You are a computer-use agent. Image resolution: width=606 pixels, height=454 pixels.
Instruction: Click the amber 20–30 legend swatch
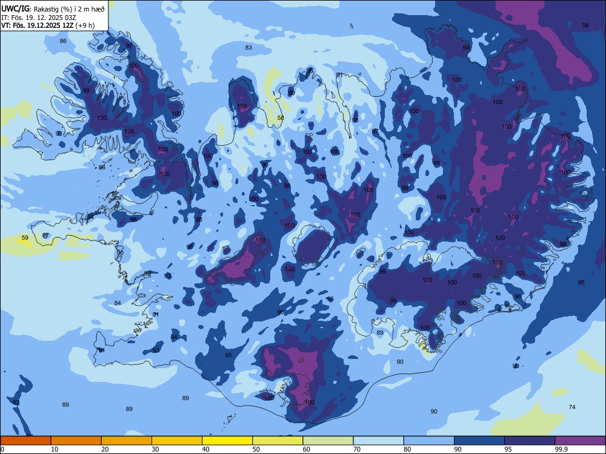(x=127, y=441)
